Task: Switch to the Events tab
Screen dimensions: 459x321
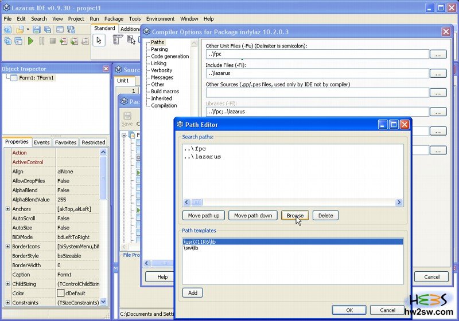Action: click(x=41, y=142)
